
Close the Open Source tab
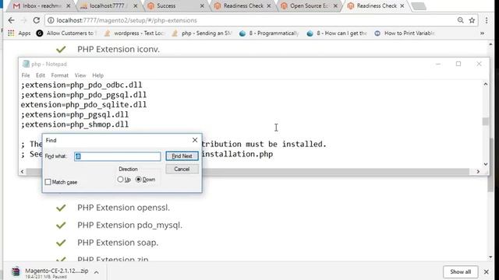(x=335, y=5)
